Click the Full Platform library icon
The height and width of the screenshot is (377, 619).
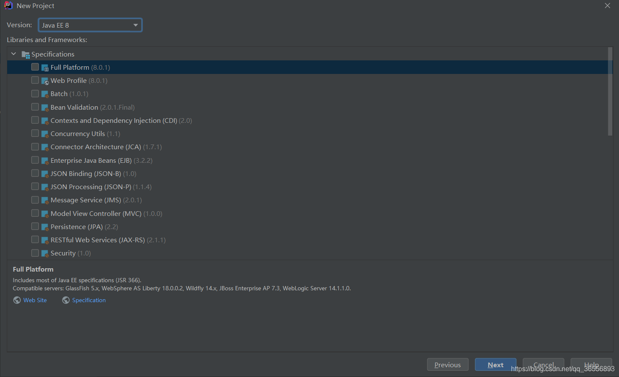[45, 68]
